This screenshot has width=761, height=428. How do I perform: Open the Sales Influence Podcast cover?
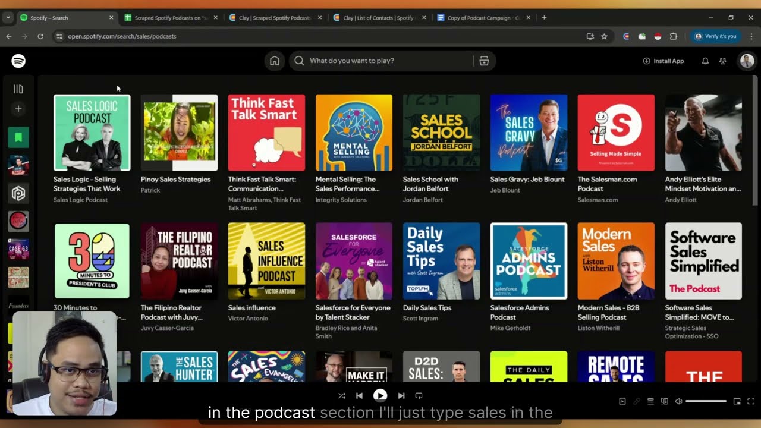pos(266,261)
